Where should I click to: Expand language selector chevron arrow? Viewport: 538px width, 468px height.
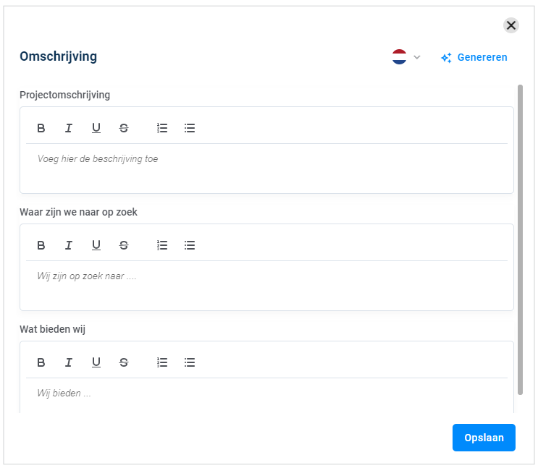(417, 57)
